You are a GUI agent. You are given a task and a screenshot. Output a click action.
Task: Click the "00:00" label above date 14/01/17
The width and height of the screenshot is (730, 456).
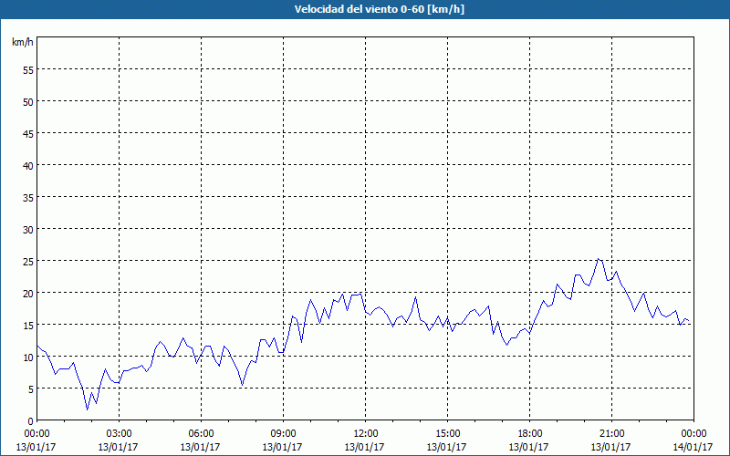tap(693, 434)
